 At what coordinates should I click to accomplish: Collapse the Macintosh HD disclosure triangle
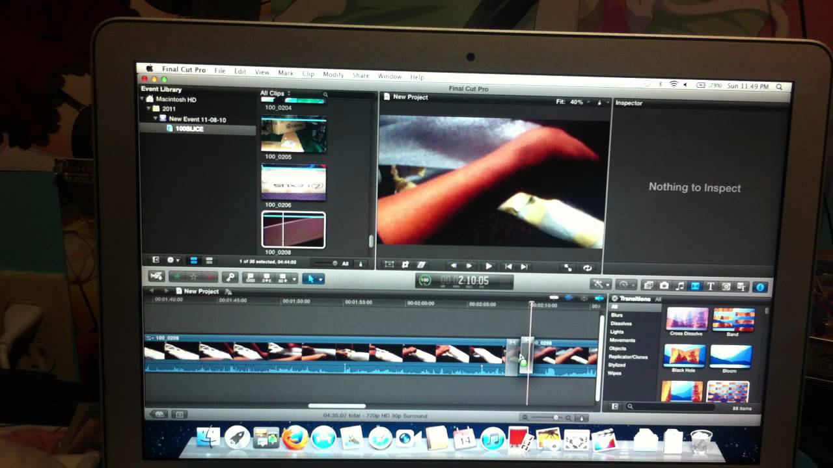[143, 99]
